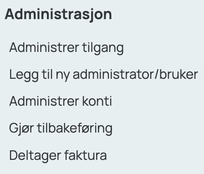
Task: Open the Administrer tilgang link
Action: pos(66,48)
